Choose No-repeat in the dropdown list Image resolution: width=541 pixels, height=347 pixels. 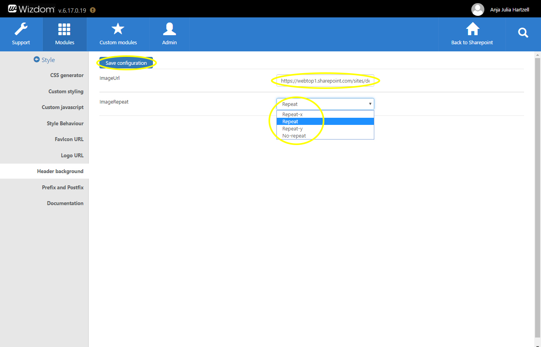[x=294, y=136]
